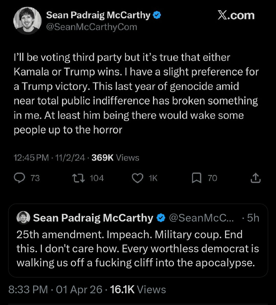
Task: Like the tweet using the heart icon
Action: pos(137,178)
